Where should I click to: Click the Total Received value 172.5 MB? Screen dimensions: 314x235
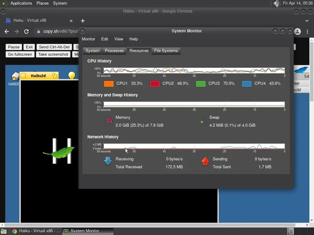[x=174, y=167]
